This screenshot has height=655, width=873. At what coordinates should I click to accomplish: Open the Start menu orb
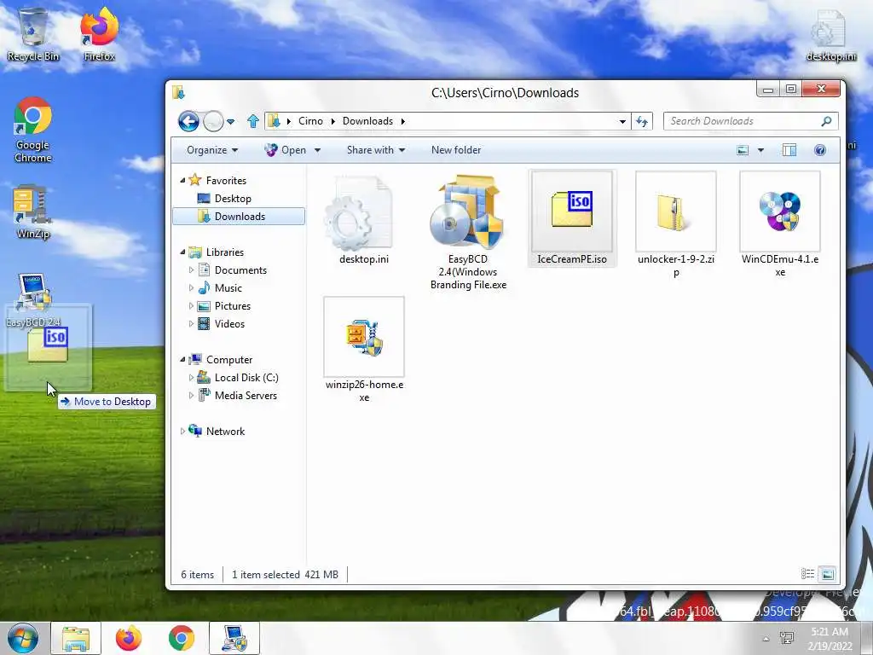(x=23, y=638)
